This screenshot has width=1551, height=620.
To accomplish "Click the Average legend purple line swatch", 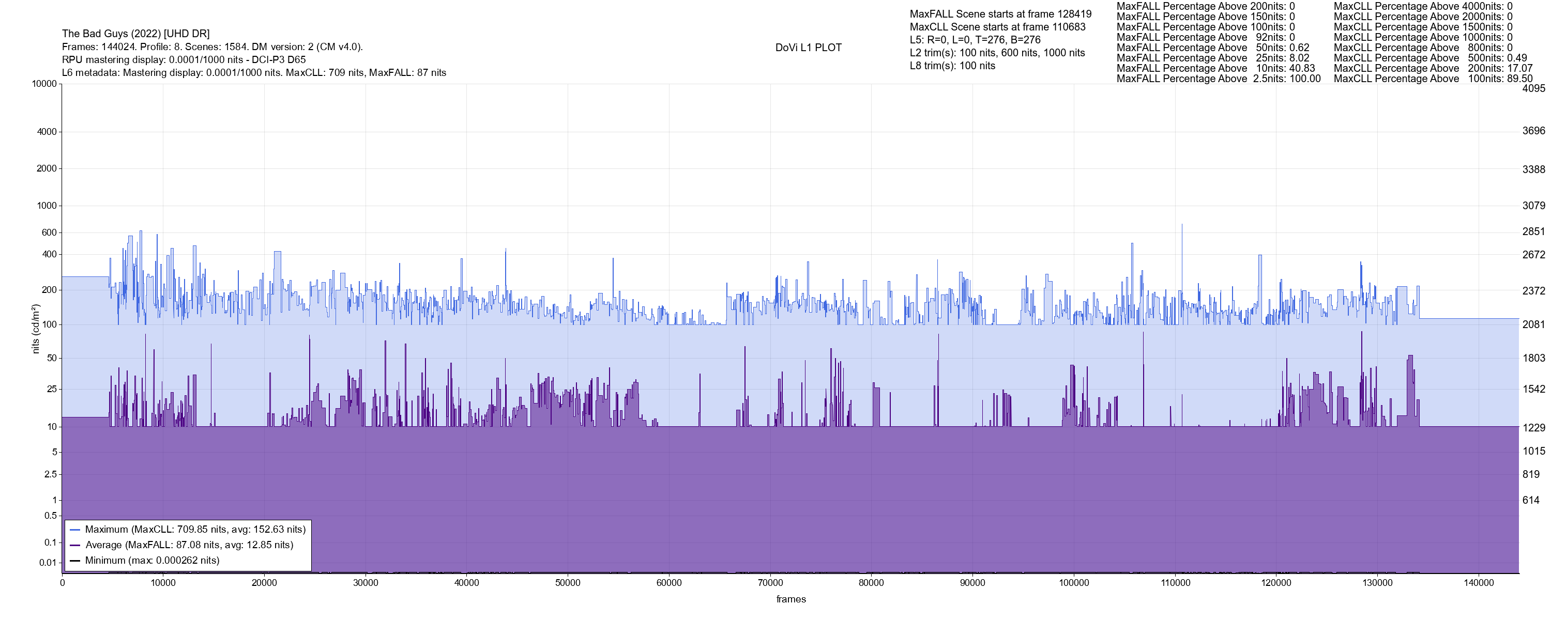I will [x=75, y=546].
